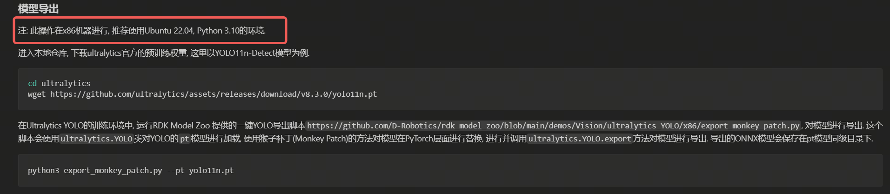Click the ultralytics.YOLO inline code
This screenshot has width=890, height=194.
(x=96, y=139)
